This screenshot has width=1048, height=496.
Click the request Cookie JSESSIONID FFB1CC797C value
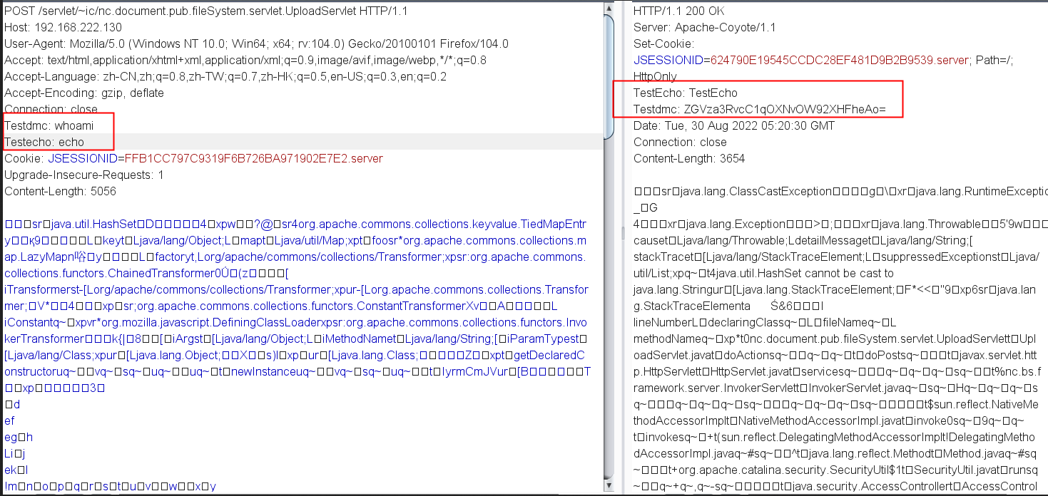click(253, 158)
